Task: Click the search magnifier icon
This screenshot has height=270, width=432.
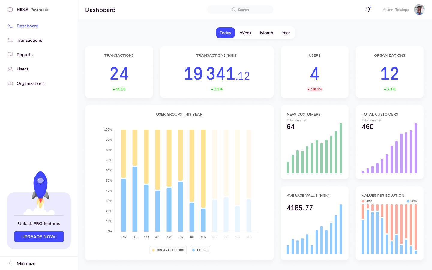Action: tap(234, 10)
